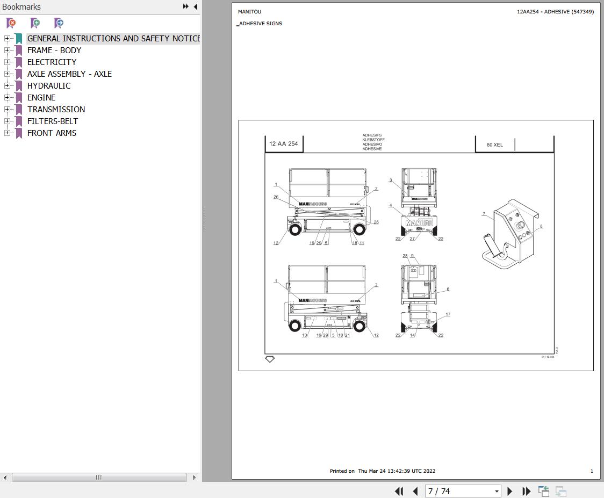Click the go-to bookmark properties icon

click(x=59, y=23)
